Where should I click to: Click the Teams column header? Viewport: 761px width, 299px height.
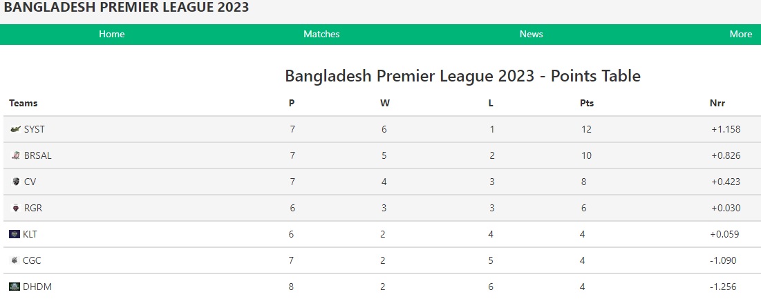coord(24,103)
